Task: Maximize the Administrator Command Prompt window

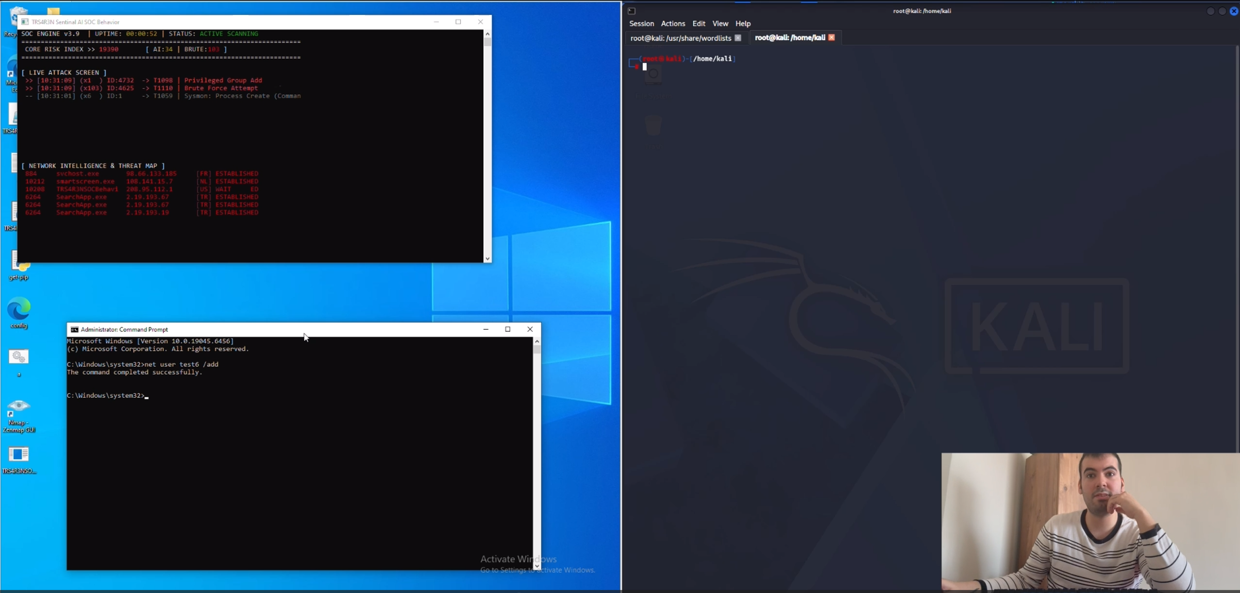Action: (x=508, y=329)
